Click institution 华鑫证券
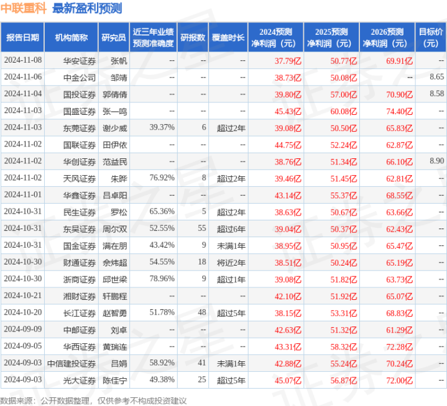 [79, 196]
